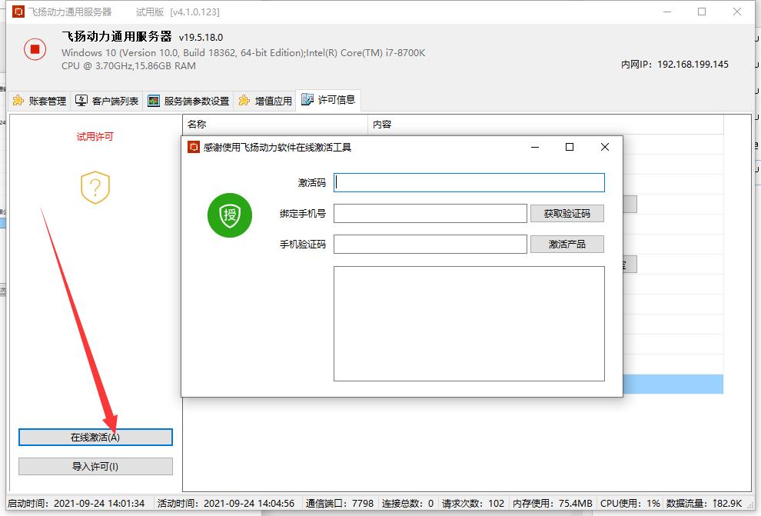The width and height of the screenshot is (761, 516).
Task: Focus the 激活码 input field
Action: [x=469, y=182]
